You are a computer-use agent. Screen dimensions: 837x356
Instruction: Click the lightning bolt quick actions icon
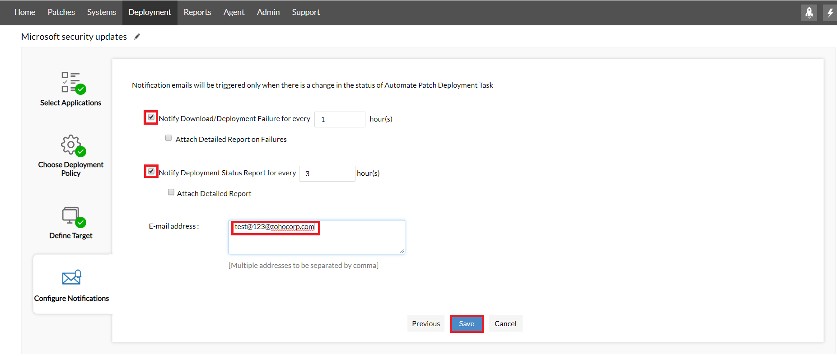click(830, 13)
